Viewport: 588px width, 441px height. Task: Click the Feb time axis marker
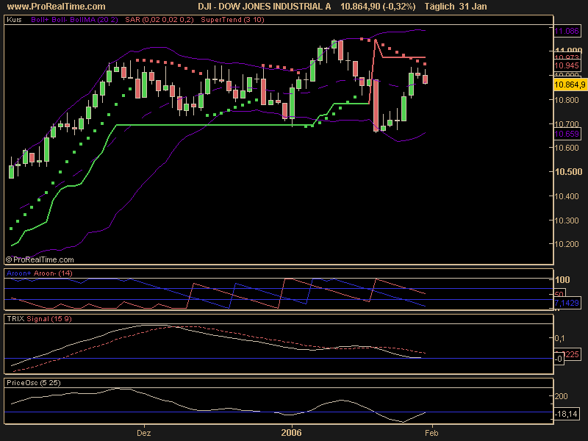[x=431, y=433]
